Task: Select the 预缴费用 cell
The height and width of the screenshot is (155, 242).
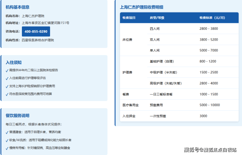Action: (156, 105)
